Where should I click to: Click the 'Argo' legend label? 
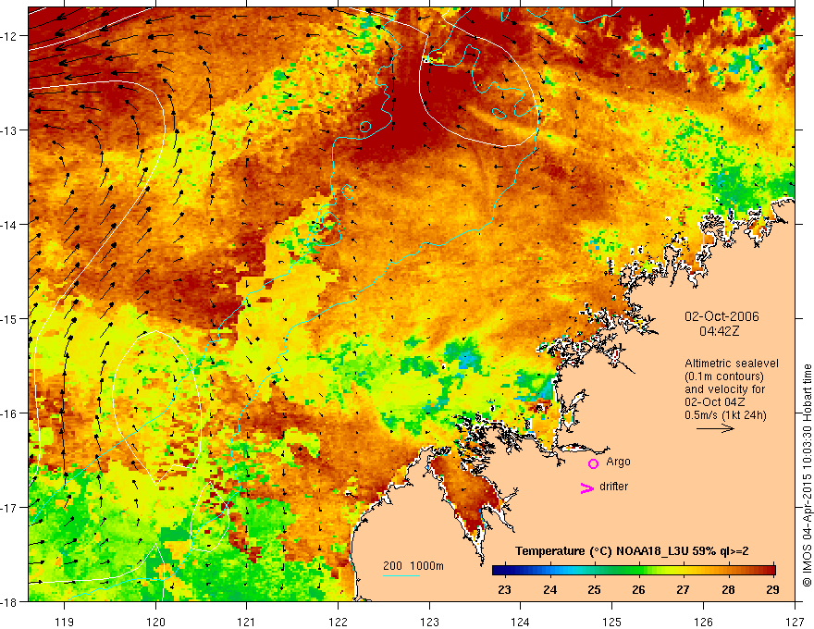[618, 462]
